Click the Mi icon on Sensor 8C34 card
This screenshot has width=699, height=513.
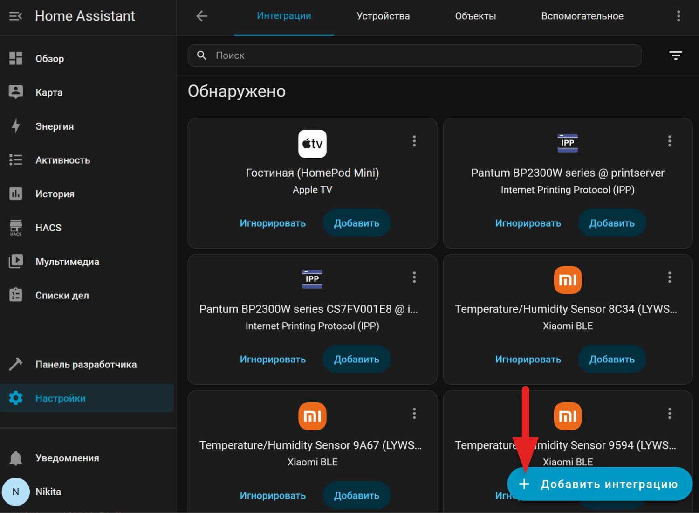click(x=568, y=280)
